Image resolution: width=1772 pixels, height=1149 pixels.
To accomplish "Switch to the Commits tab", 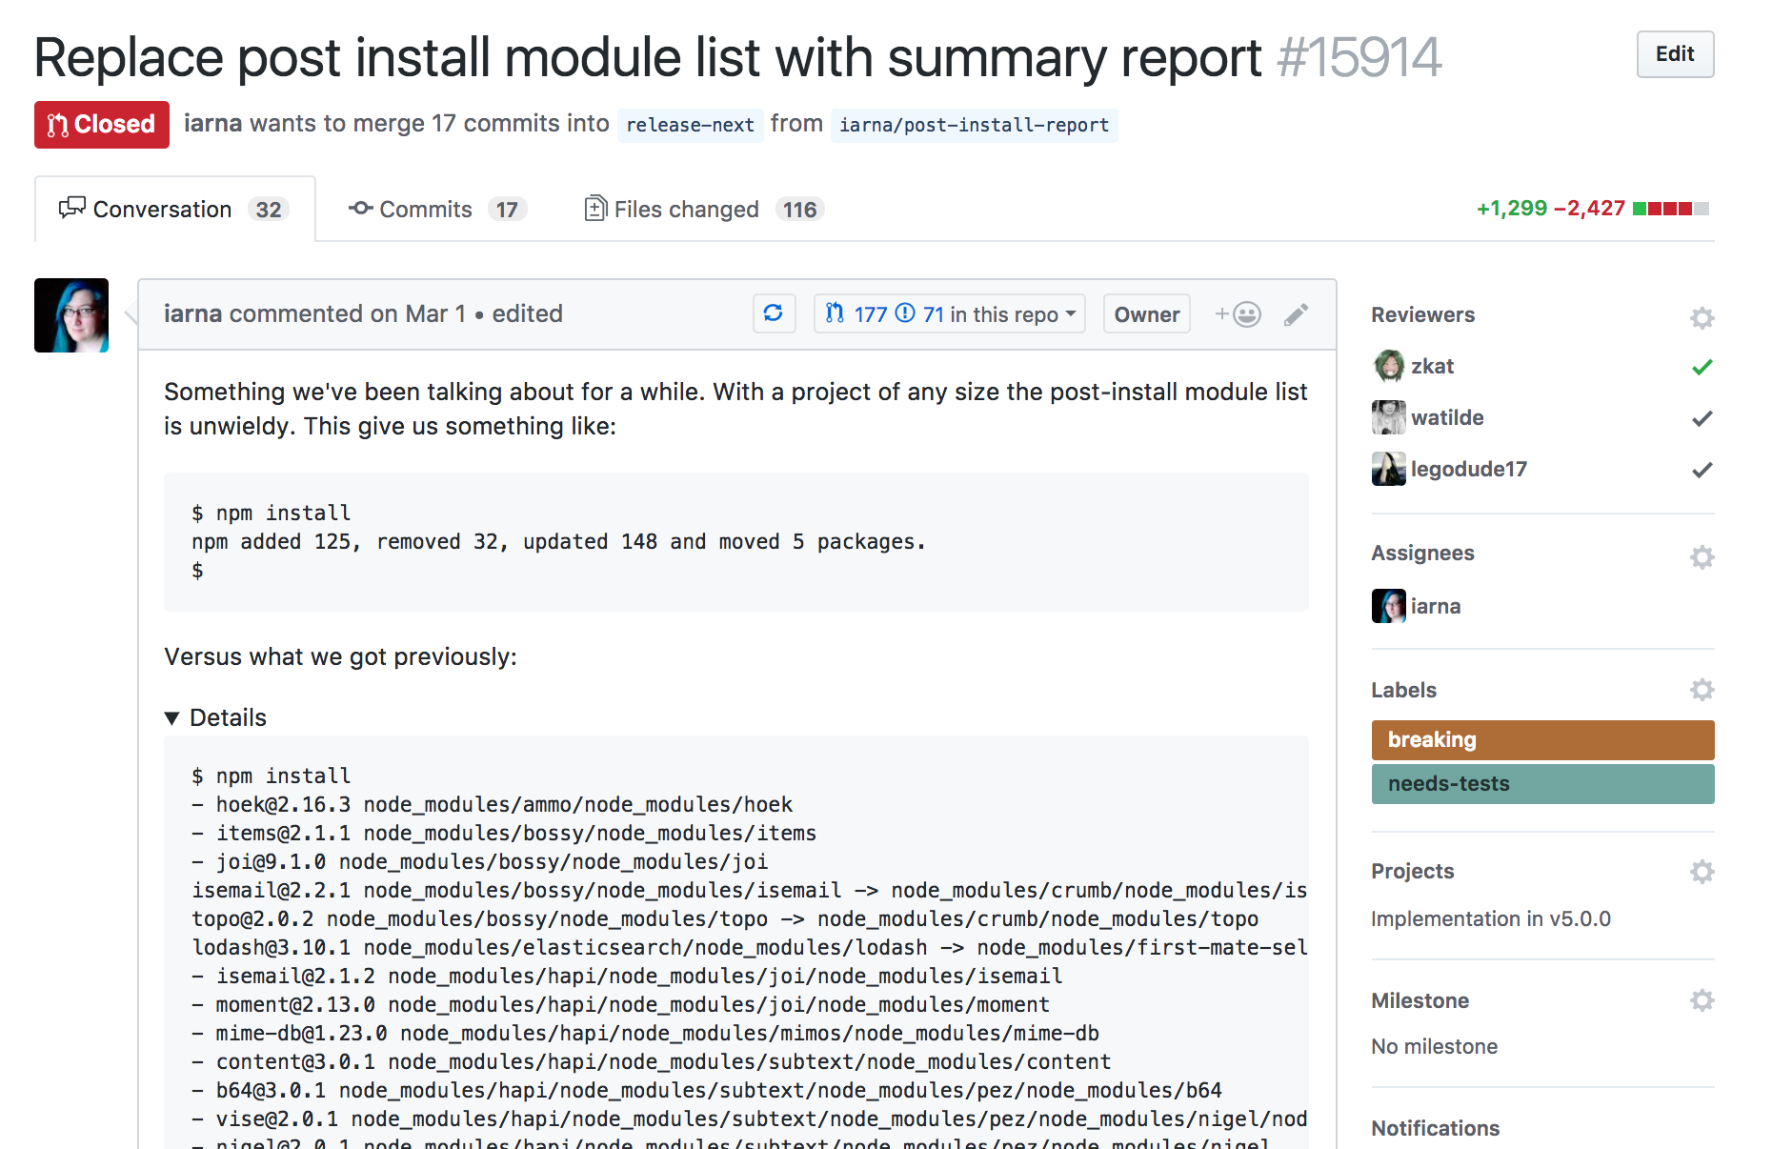I will (x=436, y=210).
